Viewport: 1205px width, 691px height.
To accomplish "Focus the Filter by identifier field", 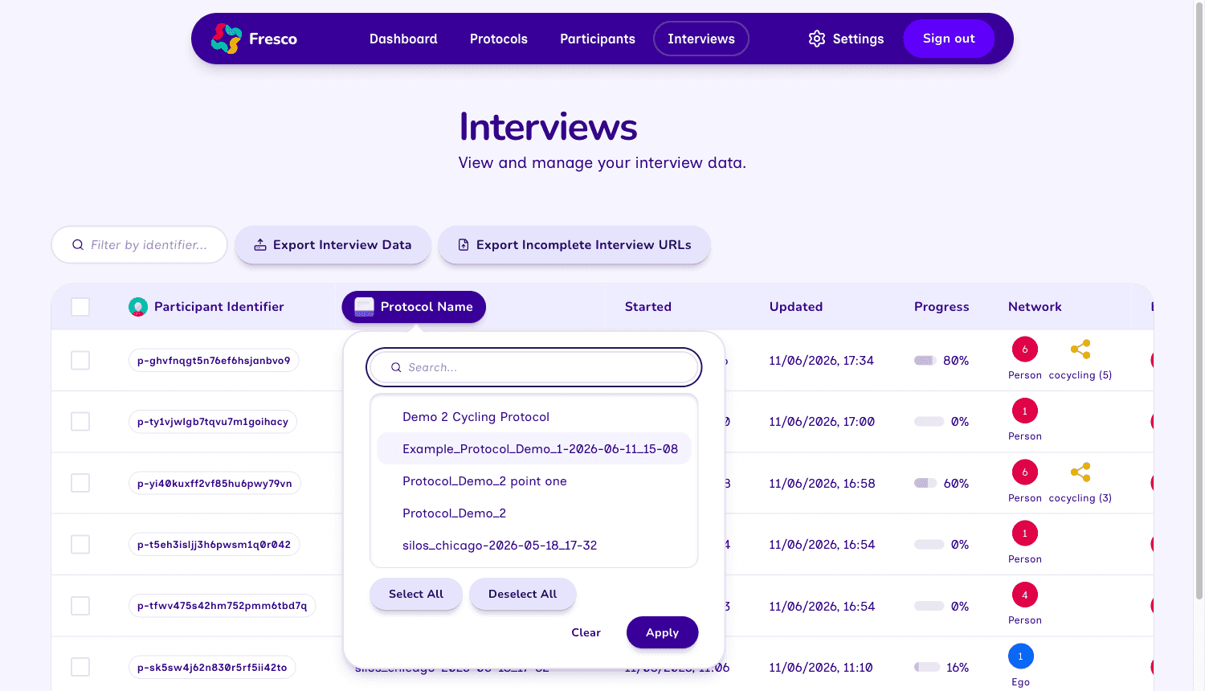I will [x=140, y=245].
